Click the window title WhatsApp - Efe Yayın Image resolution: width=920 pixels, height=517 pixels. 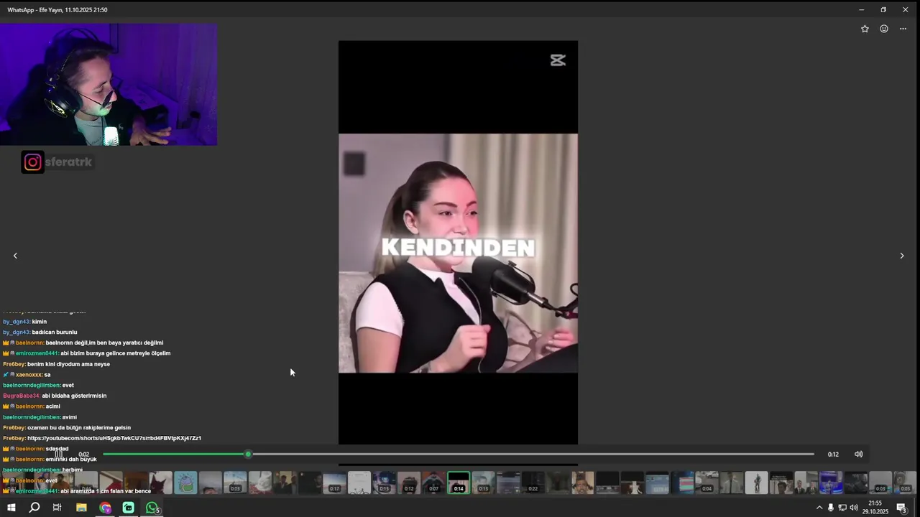coord(57,10)
